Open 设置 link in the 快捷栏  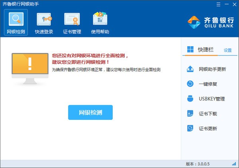[227, 50]
